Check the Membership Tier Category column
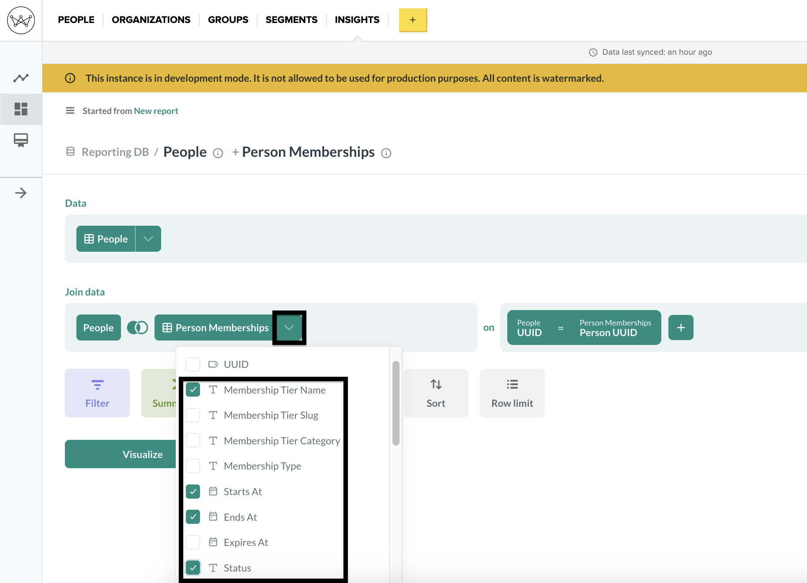The height and width of the screenshot is (583, 807). point(193,440)
